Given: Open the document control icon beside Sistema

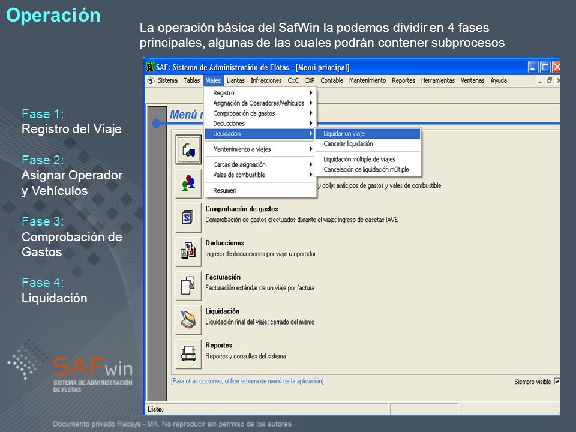Looking at the screenshot, I should (x=150, y=80).
